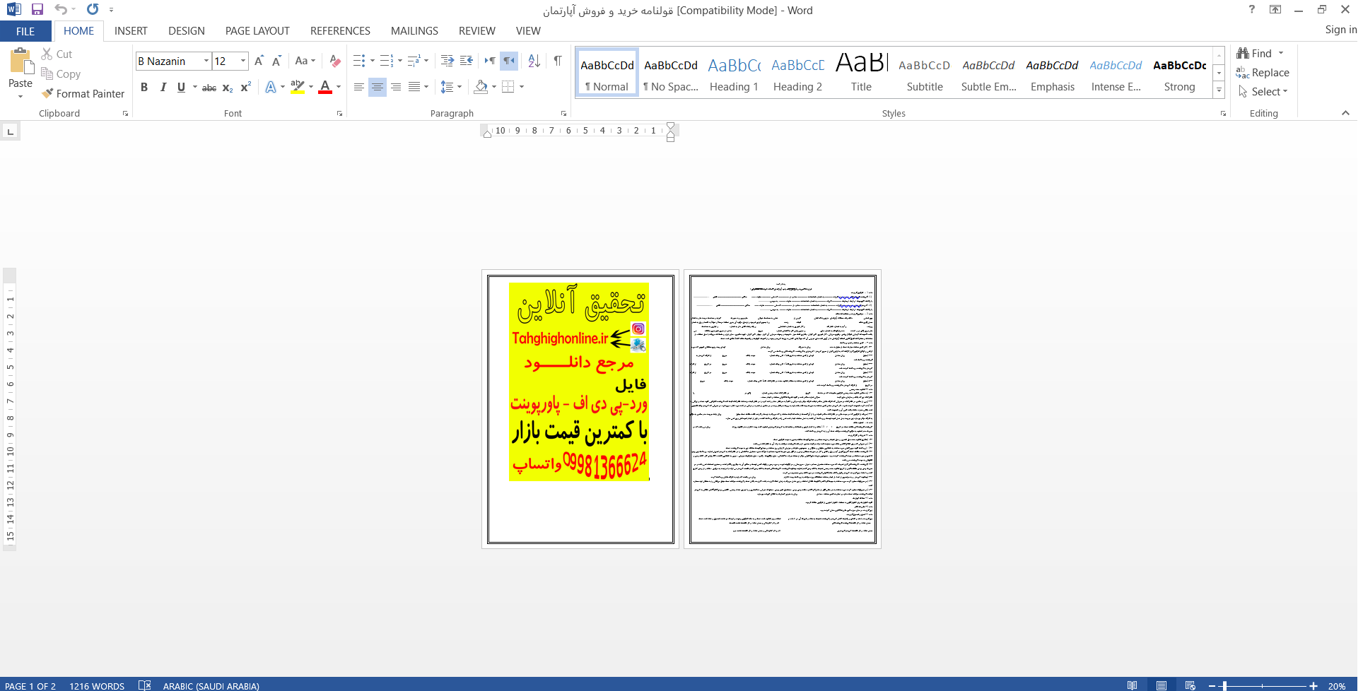The height and width of the screenshot is (691, 1363).
Task: Cut the selected content
Action: click(57, 54)
